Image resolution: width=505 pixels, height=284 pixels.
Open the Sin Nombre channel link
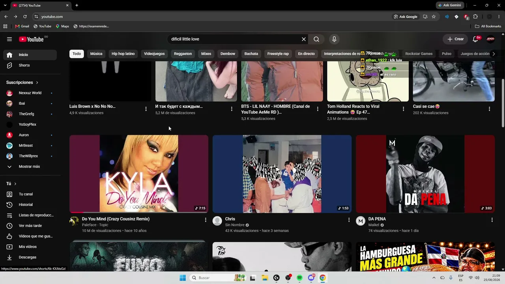(x=235, y=225)
